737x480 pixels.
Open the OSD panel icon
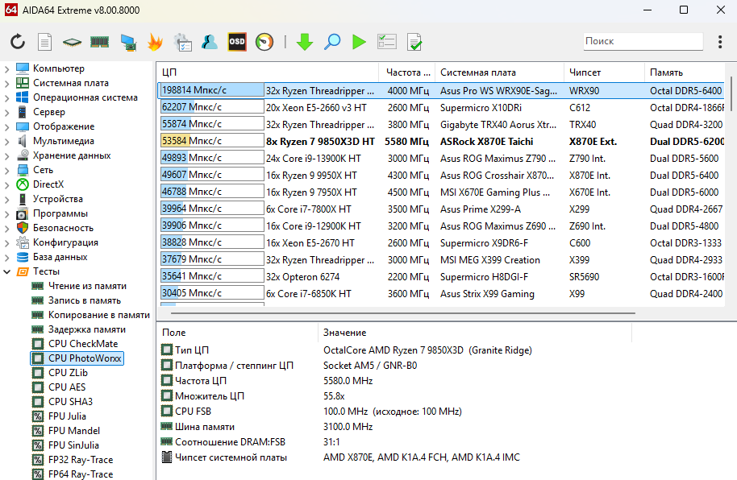click(237, 42)
